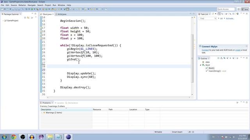The width and height of the screenshot is (250, 140).
Task: Click the create link in Mylyn panel
Action: (238, 50)
